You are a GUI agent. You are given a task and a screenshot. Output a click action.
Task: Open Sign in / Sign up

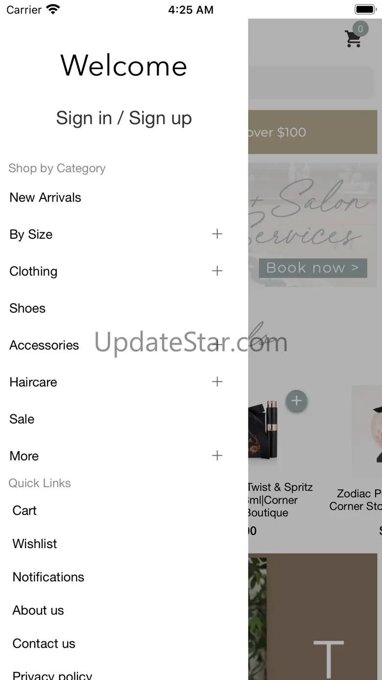124,119
